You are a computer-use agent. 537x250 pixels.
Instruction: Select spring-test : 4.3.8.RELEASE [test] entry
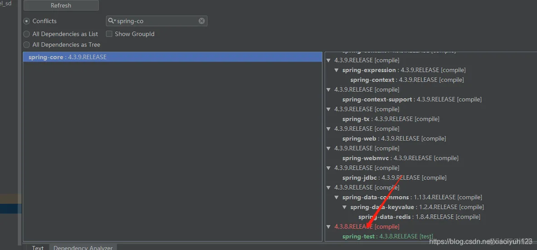click(387, 236)
